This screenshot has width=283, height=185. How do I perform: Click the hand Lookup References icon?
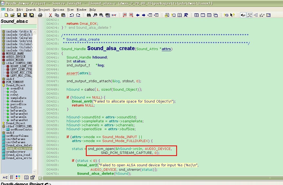pos(167,15)
